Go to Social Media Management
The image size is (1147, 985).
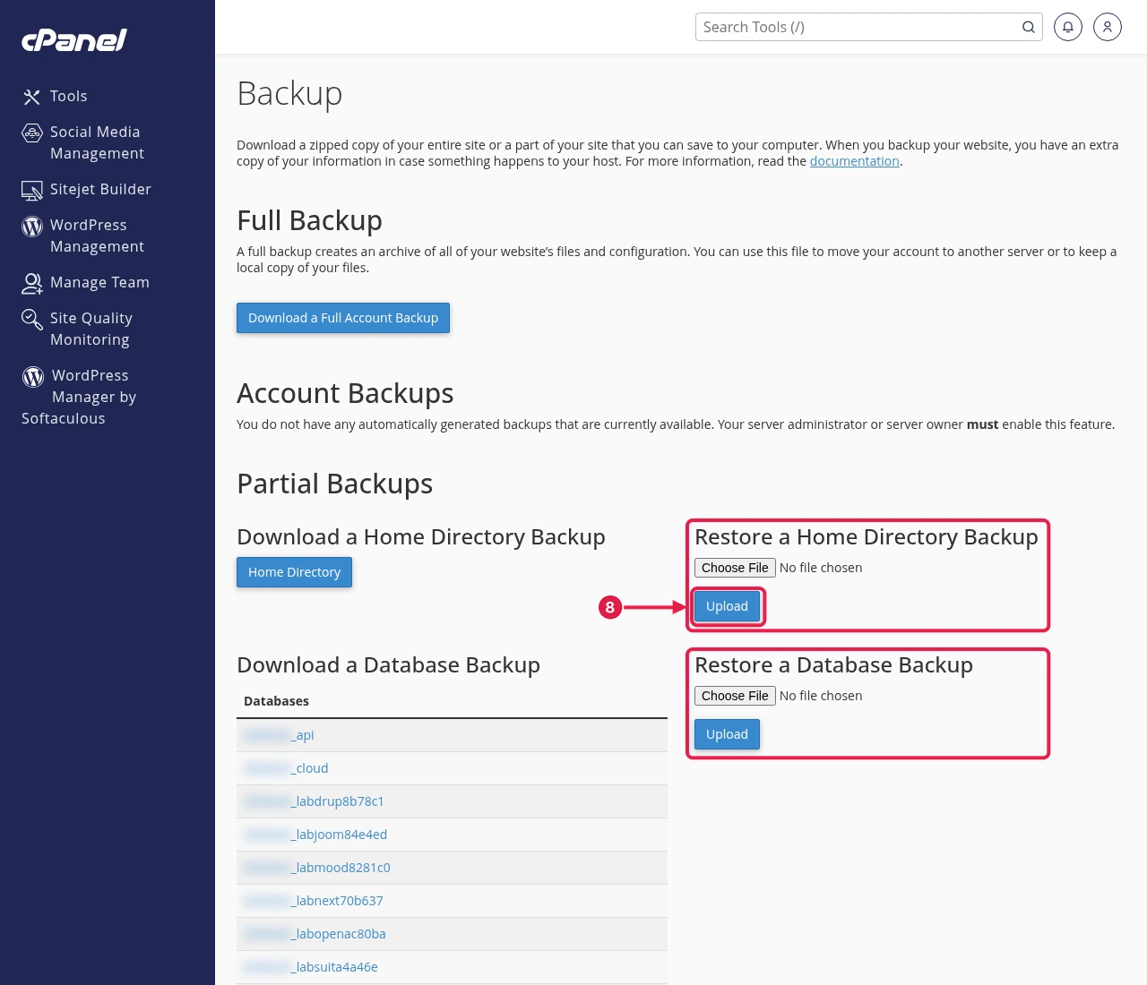click(x=97, y=142)
